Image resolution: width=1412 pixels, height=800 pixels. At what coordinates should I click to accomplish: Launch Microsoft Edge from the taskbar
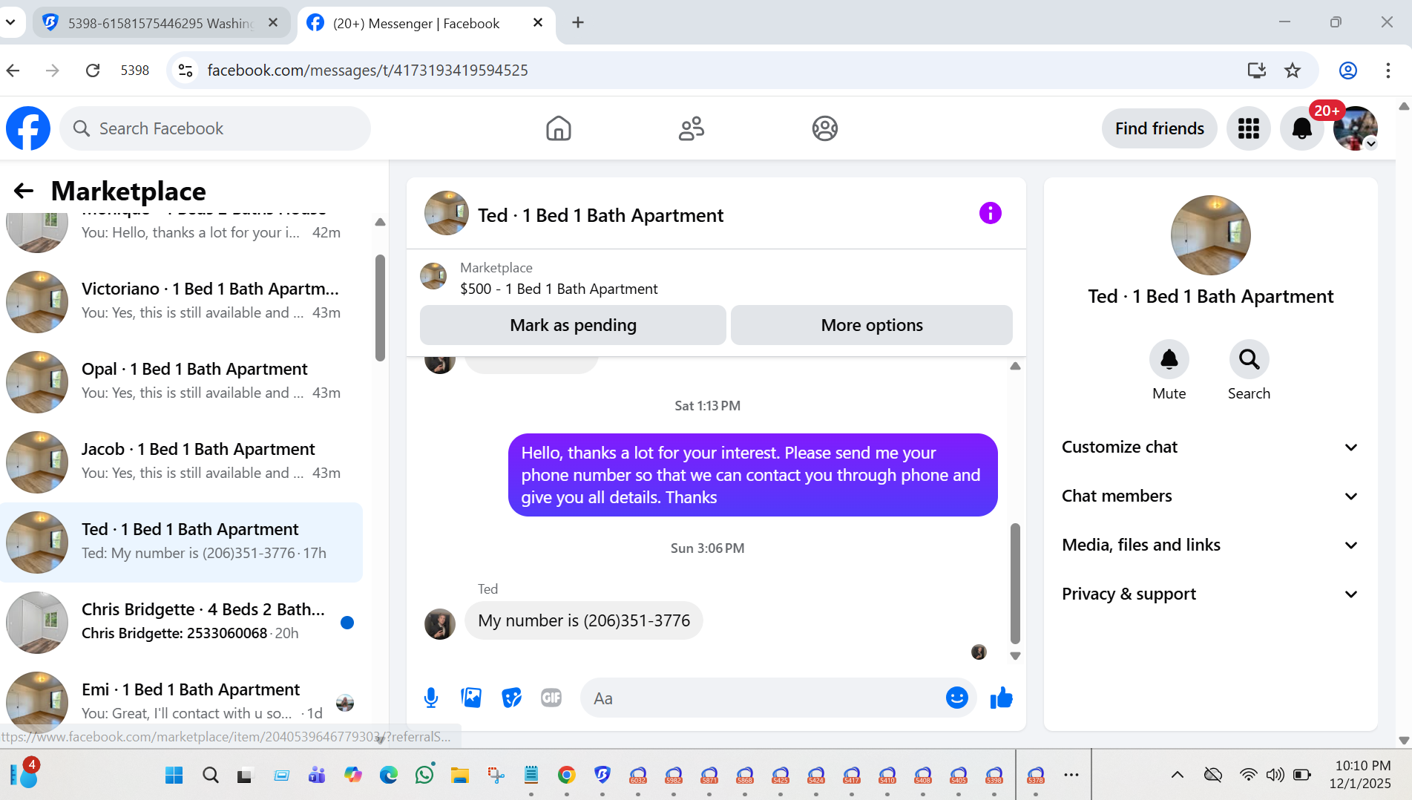pos(389,776)
